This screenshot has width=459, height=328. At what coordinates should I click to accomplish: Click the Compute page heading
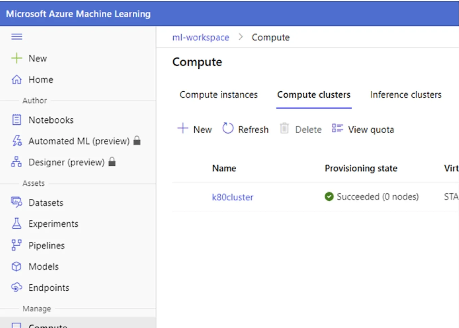197,62
